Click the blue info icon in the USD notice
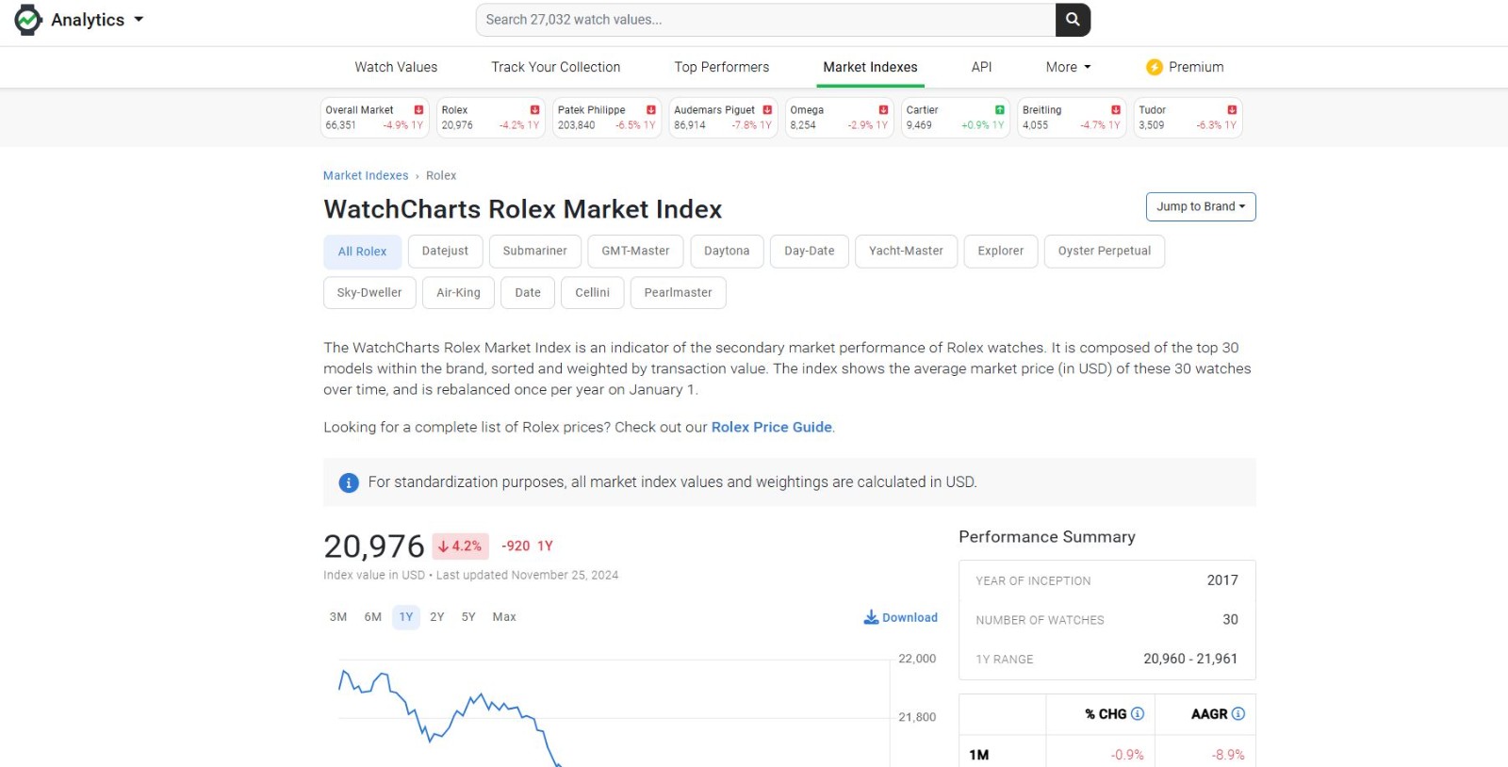The image size is (1508, 767). (349, 482)
